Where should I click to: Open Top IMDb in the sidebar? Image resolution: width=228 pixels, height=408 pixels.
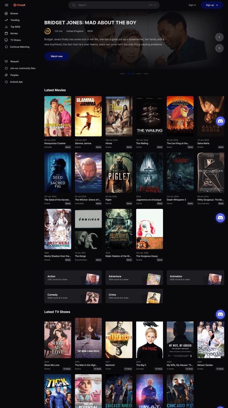pos(15,27)
